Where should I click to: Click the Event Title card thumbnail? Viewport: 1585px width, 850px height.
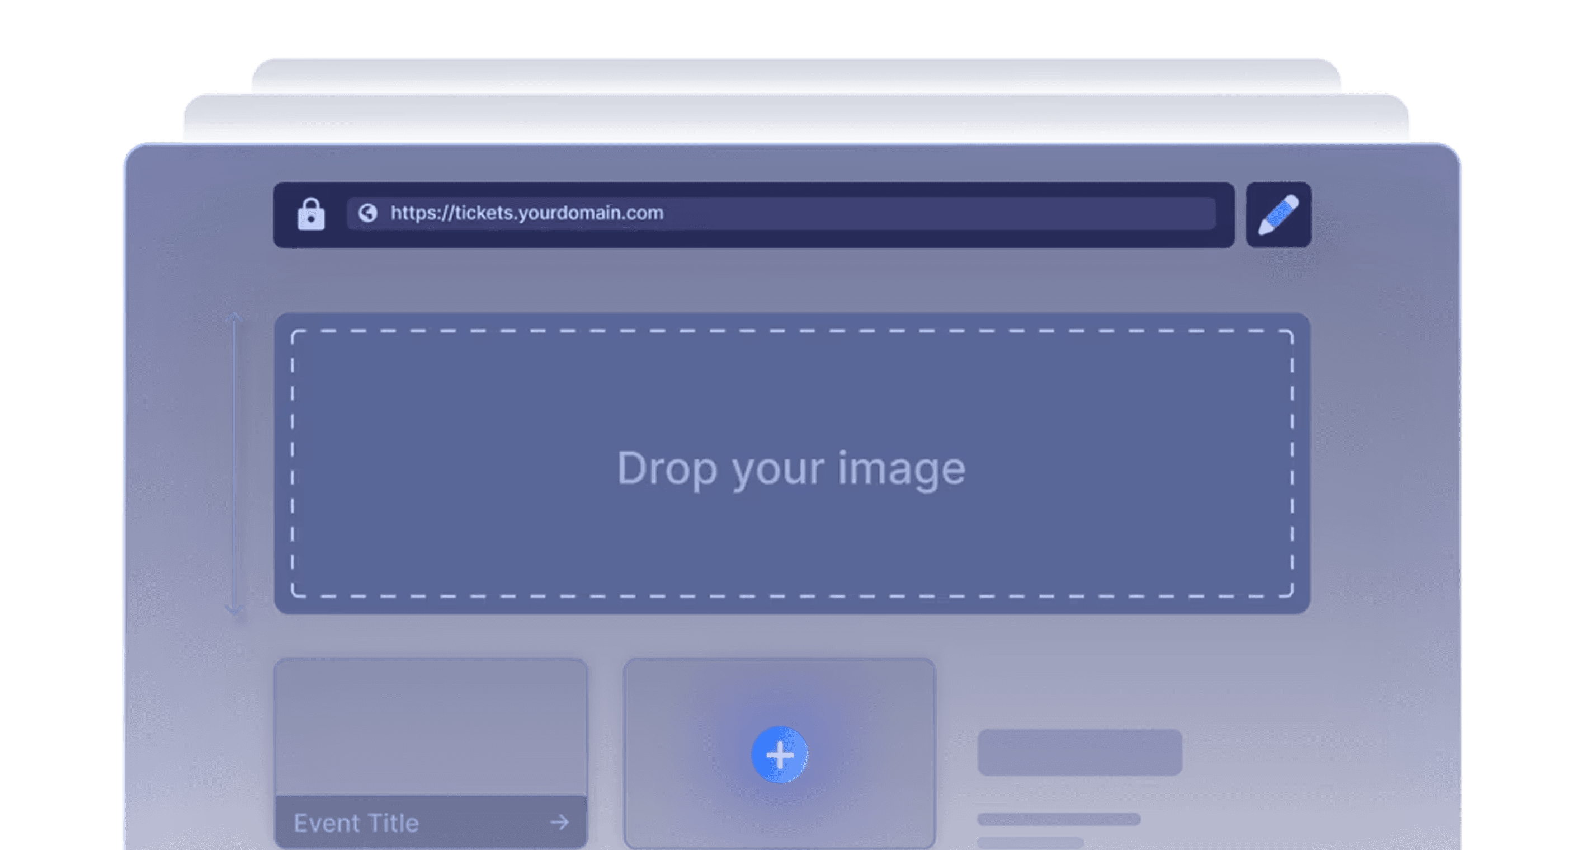pyautogui.click(x=431, y=727)
